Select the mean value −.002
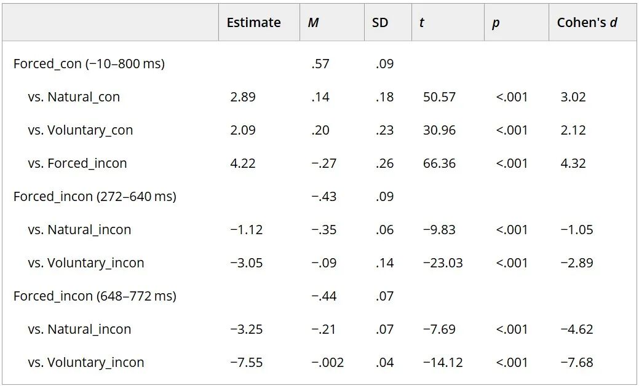 tap(328, 363)
